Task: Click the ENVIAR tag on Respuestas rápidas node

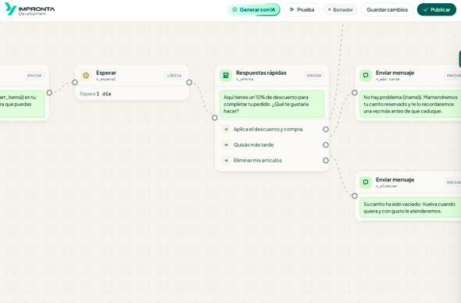Action: pyautogui.click(x=314, y=76)
